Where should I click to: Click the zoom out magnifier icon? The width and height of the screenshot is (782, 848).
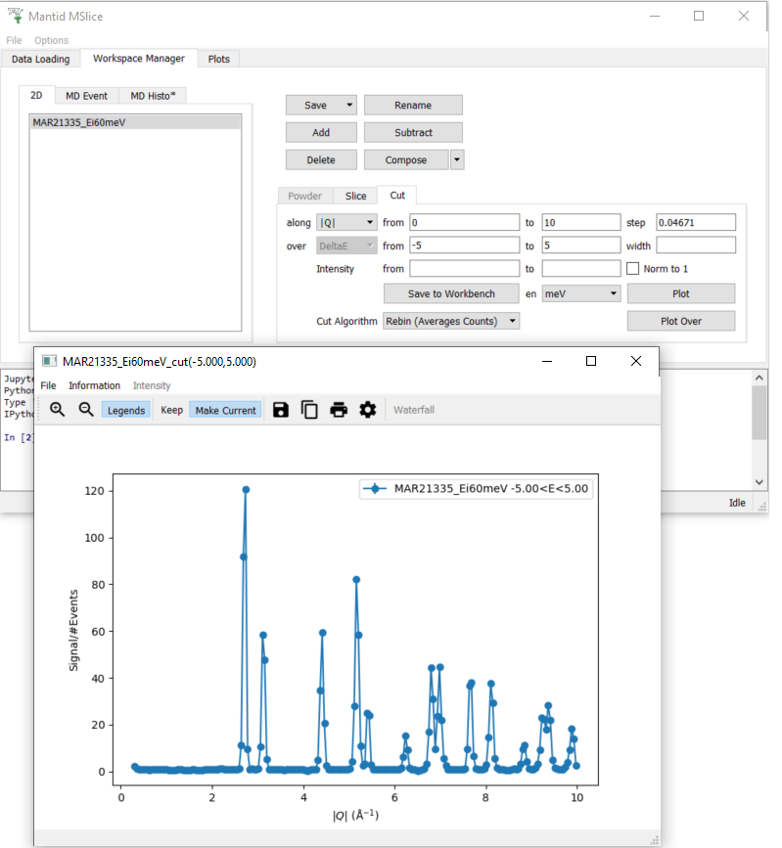[x=86, y=410]
